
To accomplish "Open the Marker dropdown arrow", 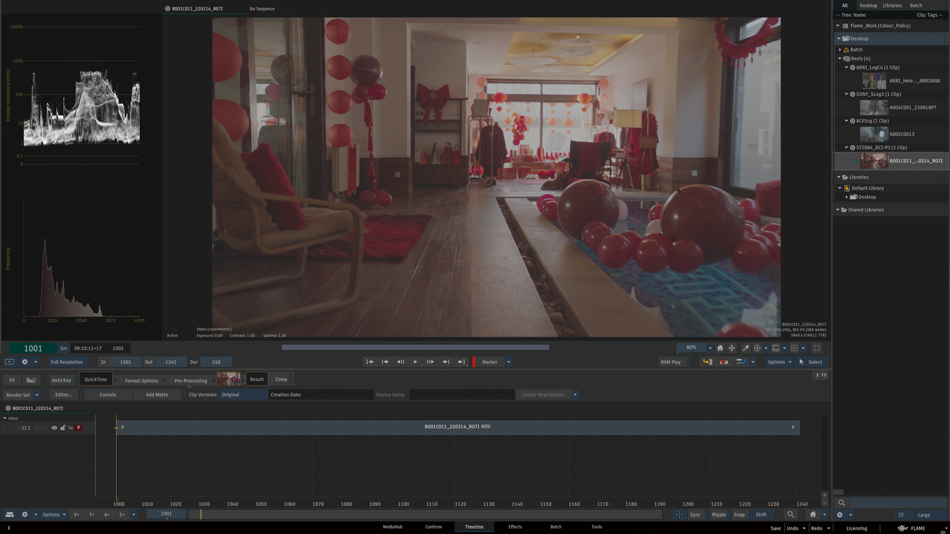I will (x=508, y=362).
